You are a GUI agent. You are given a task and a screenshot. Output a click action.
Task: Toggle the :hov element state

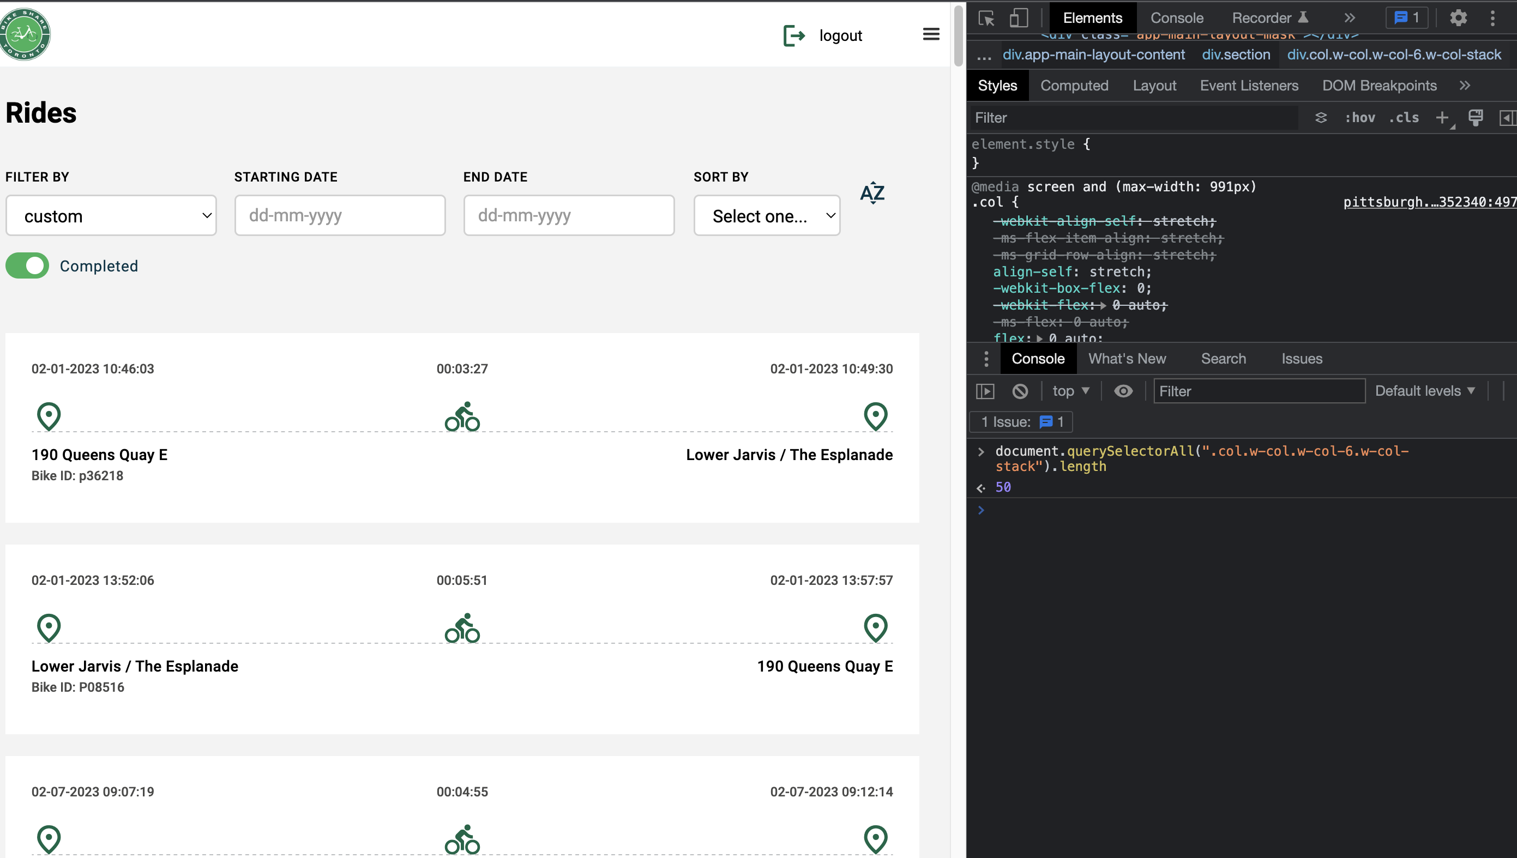pos(1359,118)
